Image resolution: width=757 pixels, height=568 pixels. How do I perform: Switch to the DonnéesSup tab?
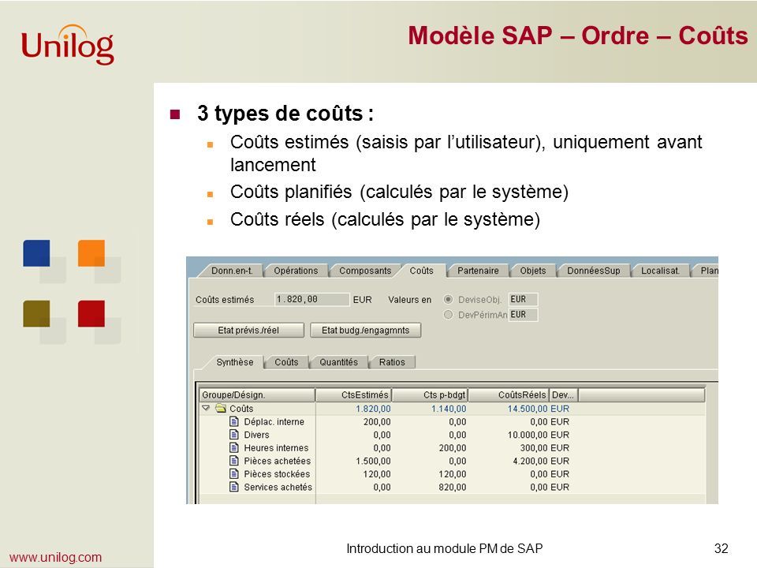click(x=593, y=271)
